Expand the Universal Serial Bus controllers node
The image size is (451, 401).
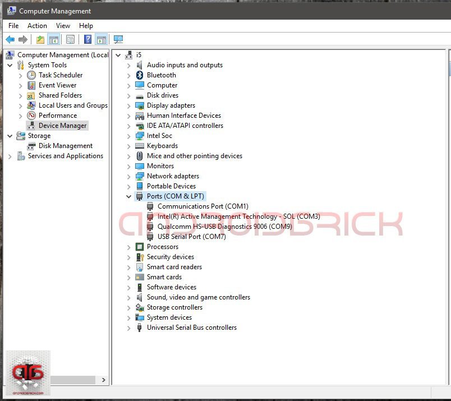[129, 328]
